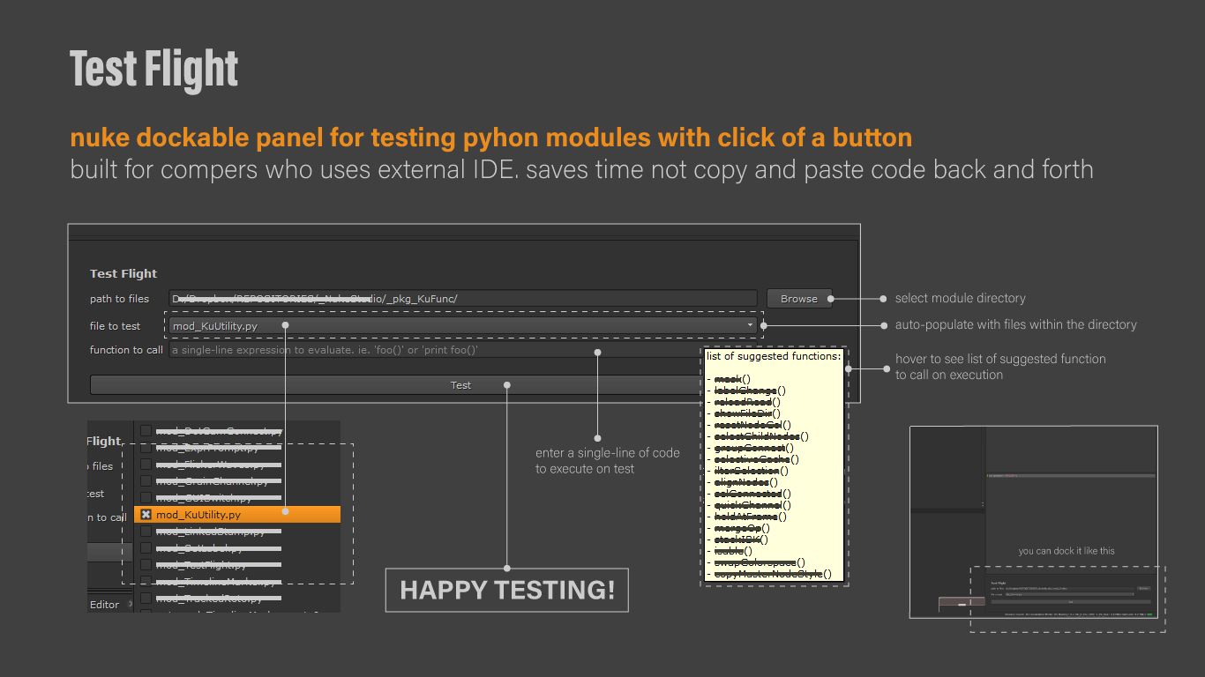Viewport: 1205px width, 677px height.
Task: Select the orange highlighted mod_KuUtility.py list row
Action: [238, 515]
